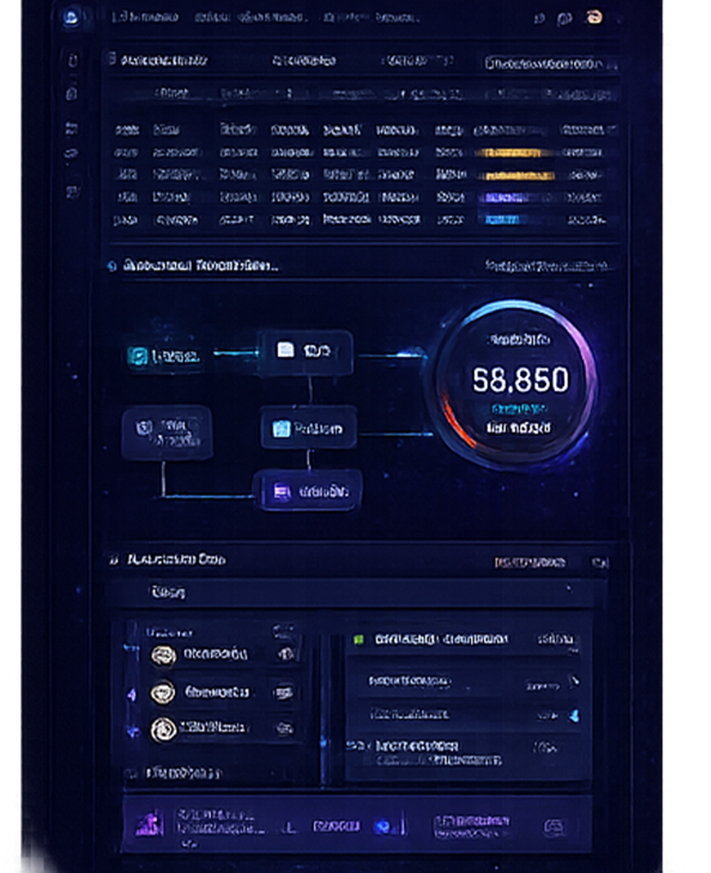Click the blue app logo in the header
The image size is (711, 873).
(72, 18)
